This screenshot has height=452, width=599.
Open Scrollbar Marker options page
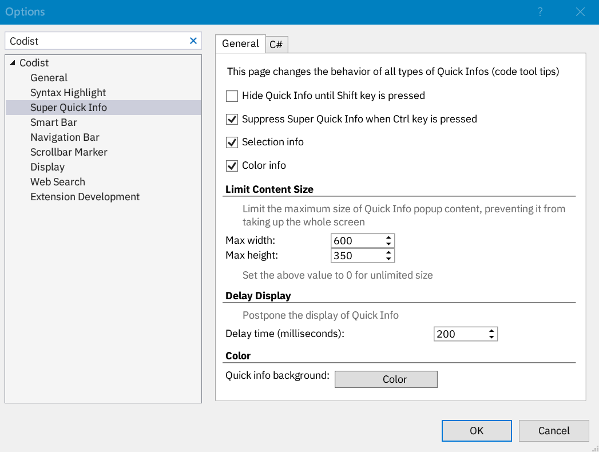(x=69, y=152)
